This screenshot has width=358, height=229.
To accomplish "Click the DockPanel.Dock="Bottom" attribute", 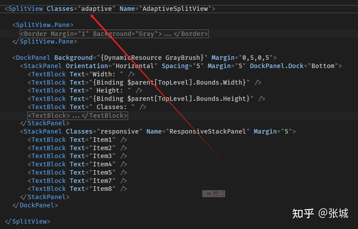I will coord(294,66).
